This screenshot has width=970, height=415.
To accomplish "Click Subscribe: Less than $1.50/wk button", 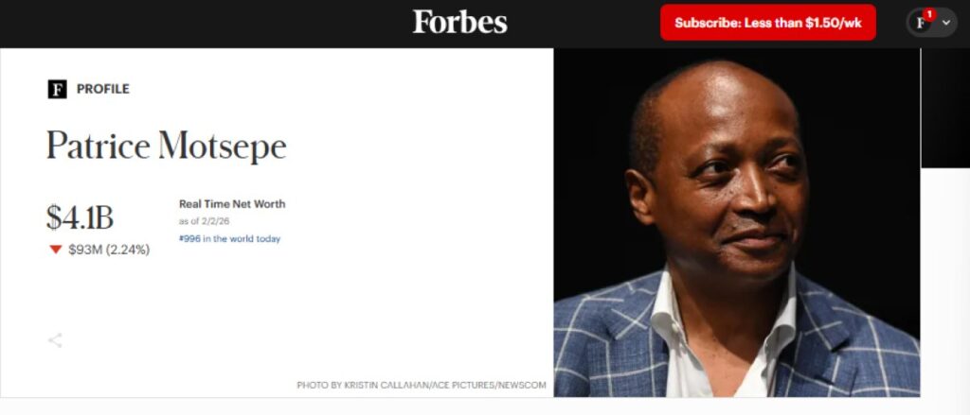I will click(767, 23).
